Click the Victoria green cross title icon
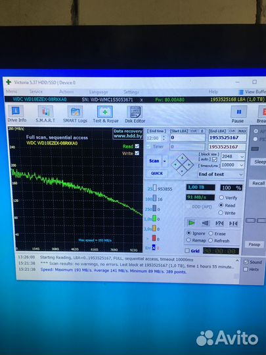Image resolution: width=266 pixels, height=355 pixels. click(9, 82)
